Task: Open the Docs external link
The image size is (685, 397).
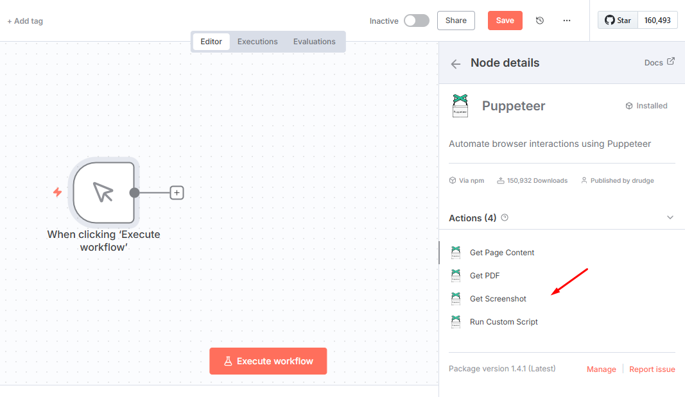Action: tap(659, 63)
